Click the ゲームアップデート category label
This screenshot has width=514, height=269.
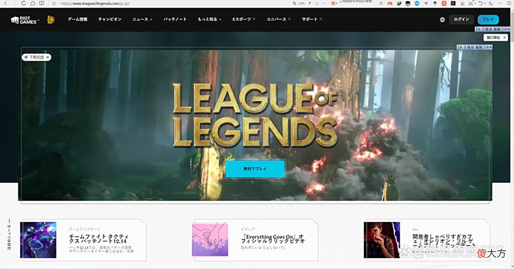coord(85,229)
